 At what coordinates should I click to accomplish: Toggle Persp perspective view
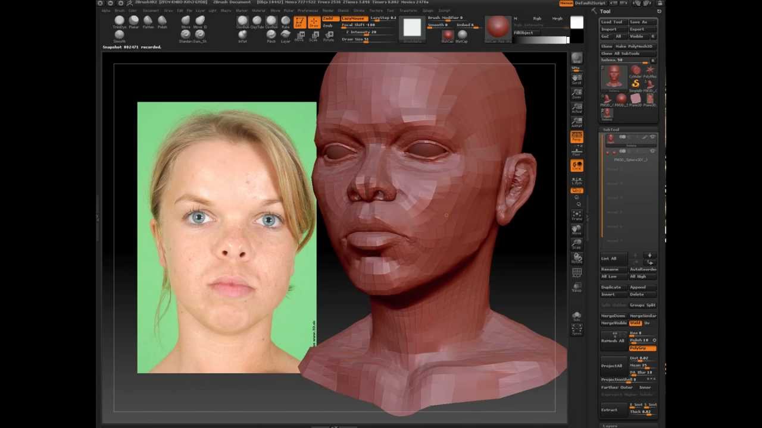point(576,137)
